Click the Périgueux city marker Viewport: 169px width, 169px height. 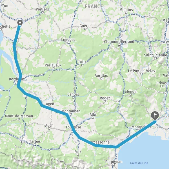point(53,68)
